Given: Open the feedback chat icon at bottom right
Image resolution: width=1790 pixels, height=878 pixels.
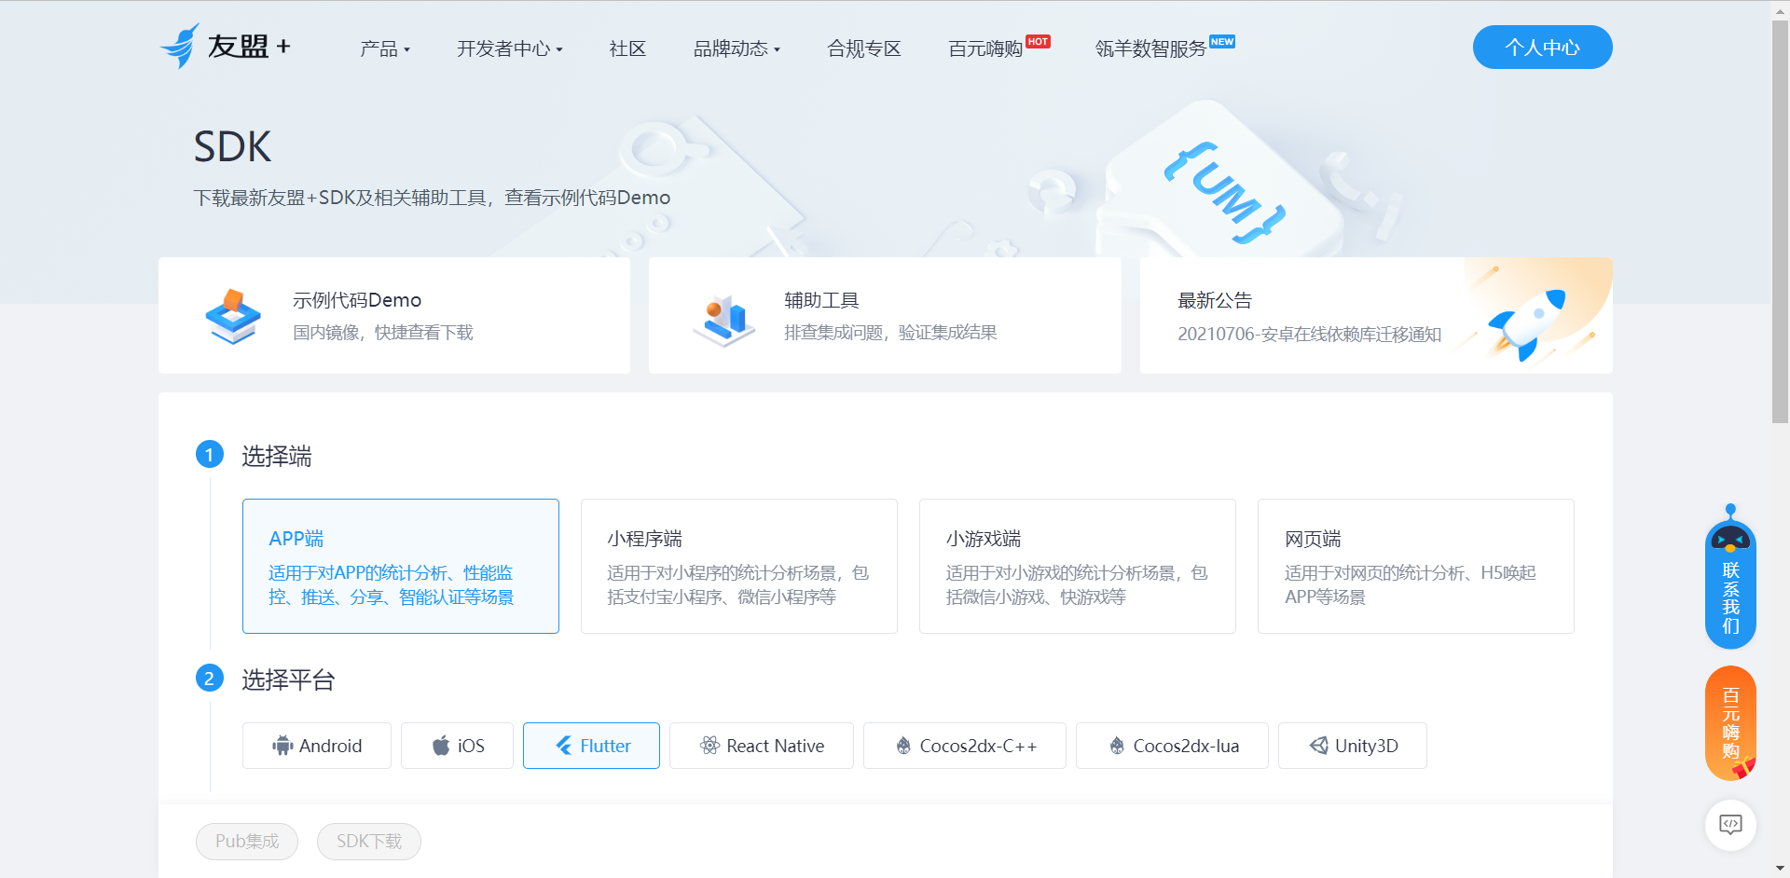Looking at the screenshot, I should [1730, 826].
